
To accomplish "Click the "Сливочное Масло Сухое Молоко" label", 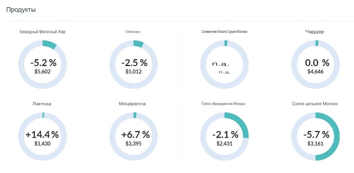I will [224, 32].
